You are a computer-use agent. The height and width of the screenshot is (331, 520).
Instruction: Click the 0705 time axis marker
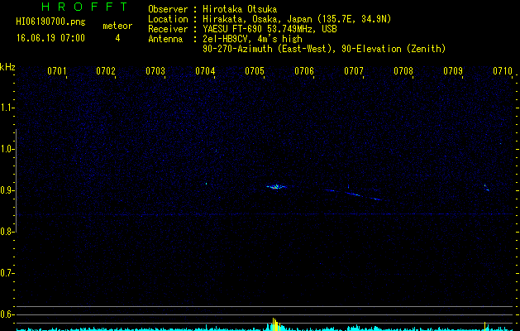[255, 70]
